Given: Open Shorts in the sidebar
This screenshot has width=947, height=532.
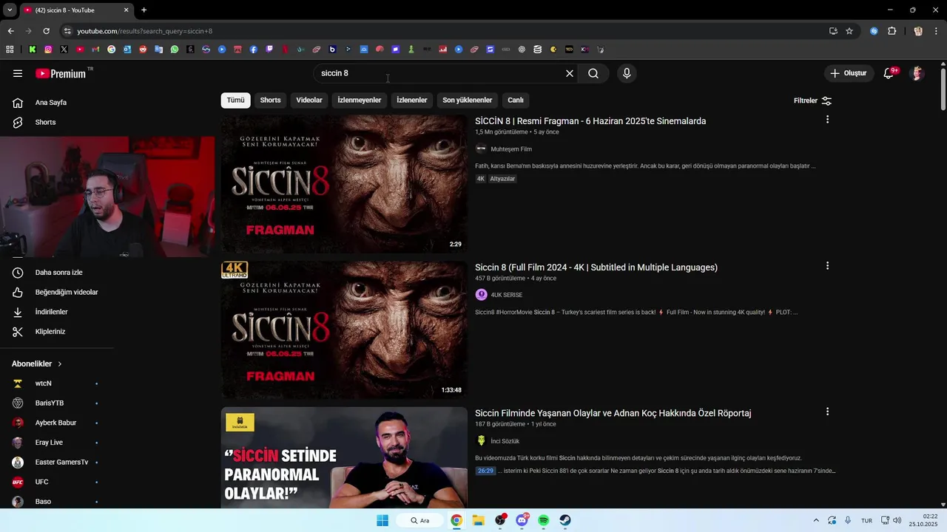Looking at the screenshot, I should coord(45,122).
